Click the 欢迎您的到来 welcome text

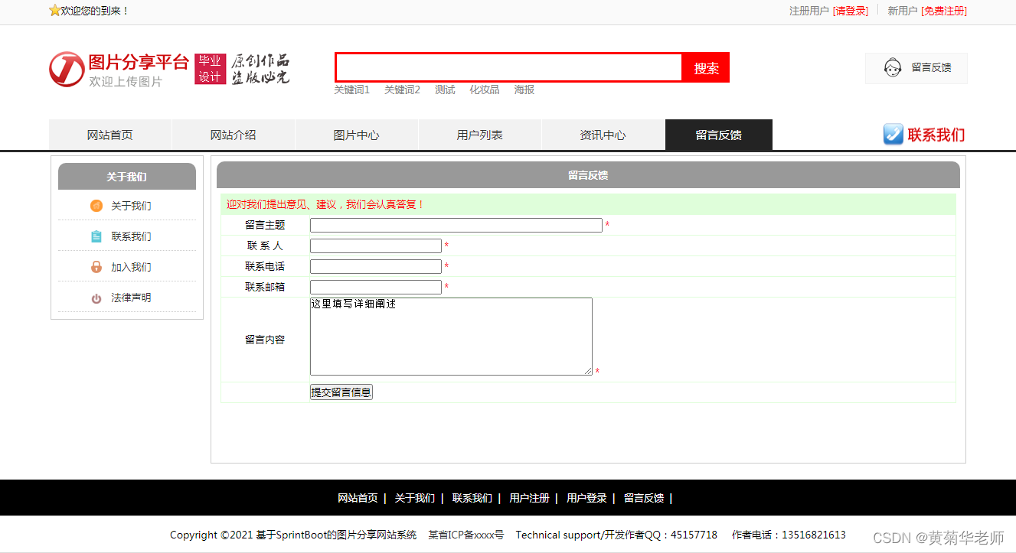95,11
